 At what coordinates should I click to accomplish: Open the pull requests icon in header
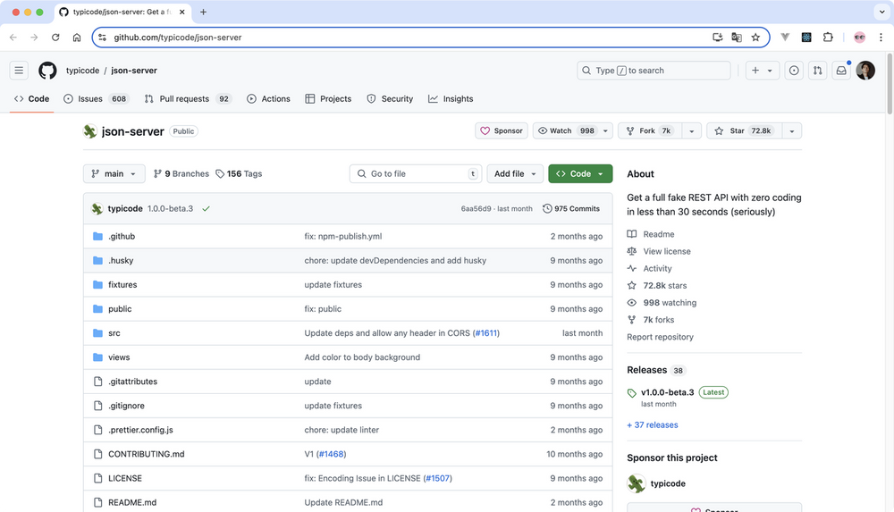coord(817,71)
